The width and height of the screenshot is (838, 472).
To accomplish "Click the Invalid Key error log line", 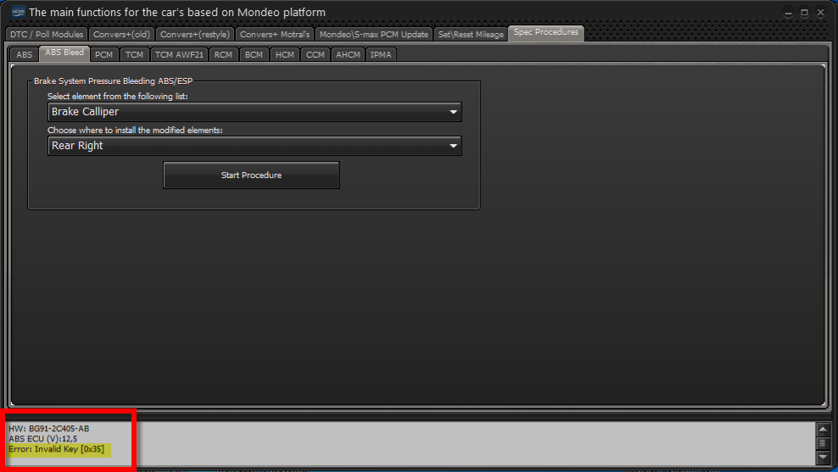I will (x=57, y=449).
